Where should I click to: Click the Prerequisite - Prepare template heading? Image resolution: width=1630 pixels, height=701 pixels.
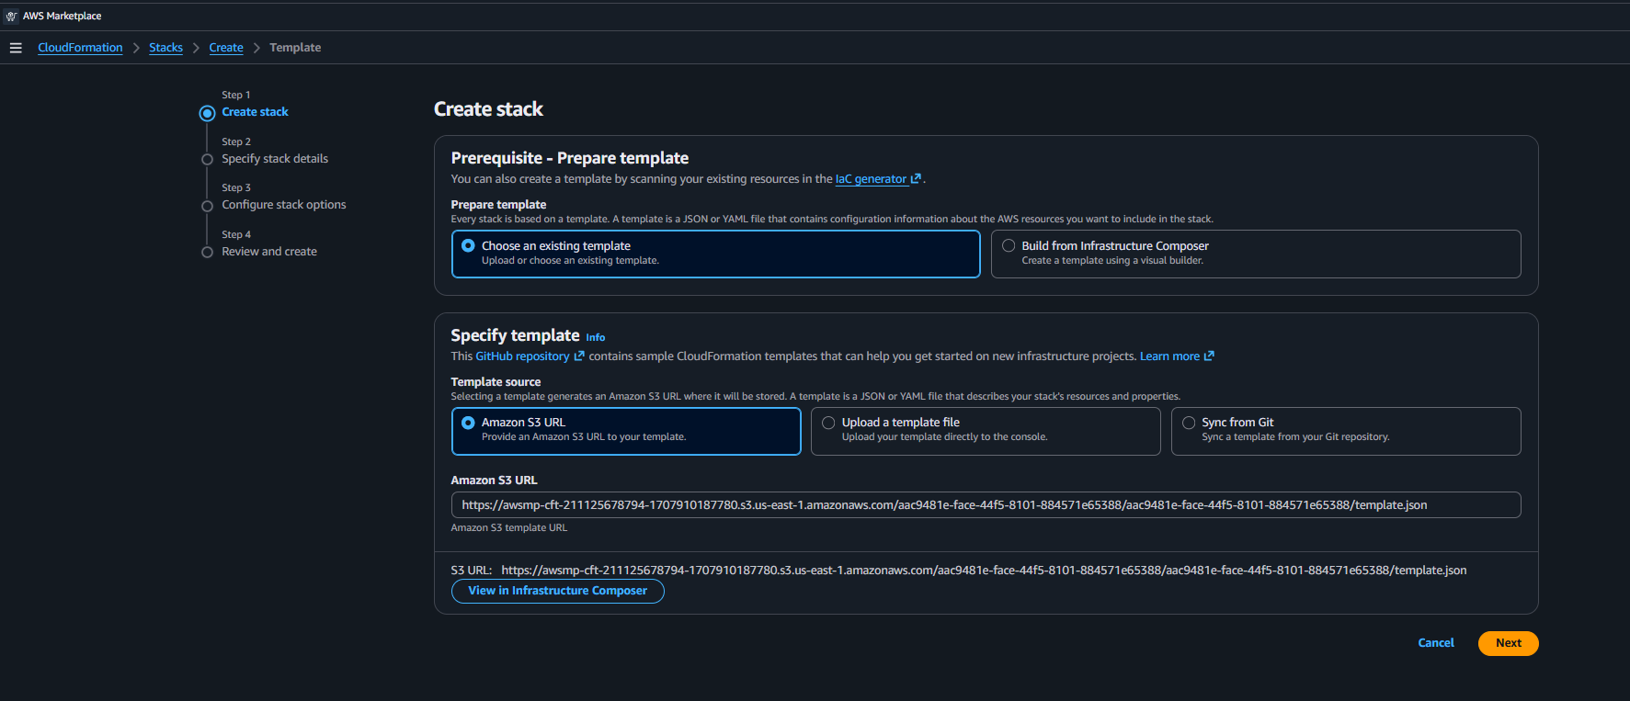tap(570, 158)
